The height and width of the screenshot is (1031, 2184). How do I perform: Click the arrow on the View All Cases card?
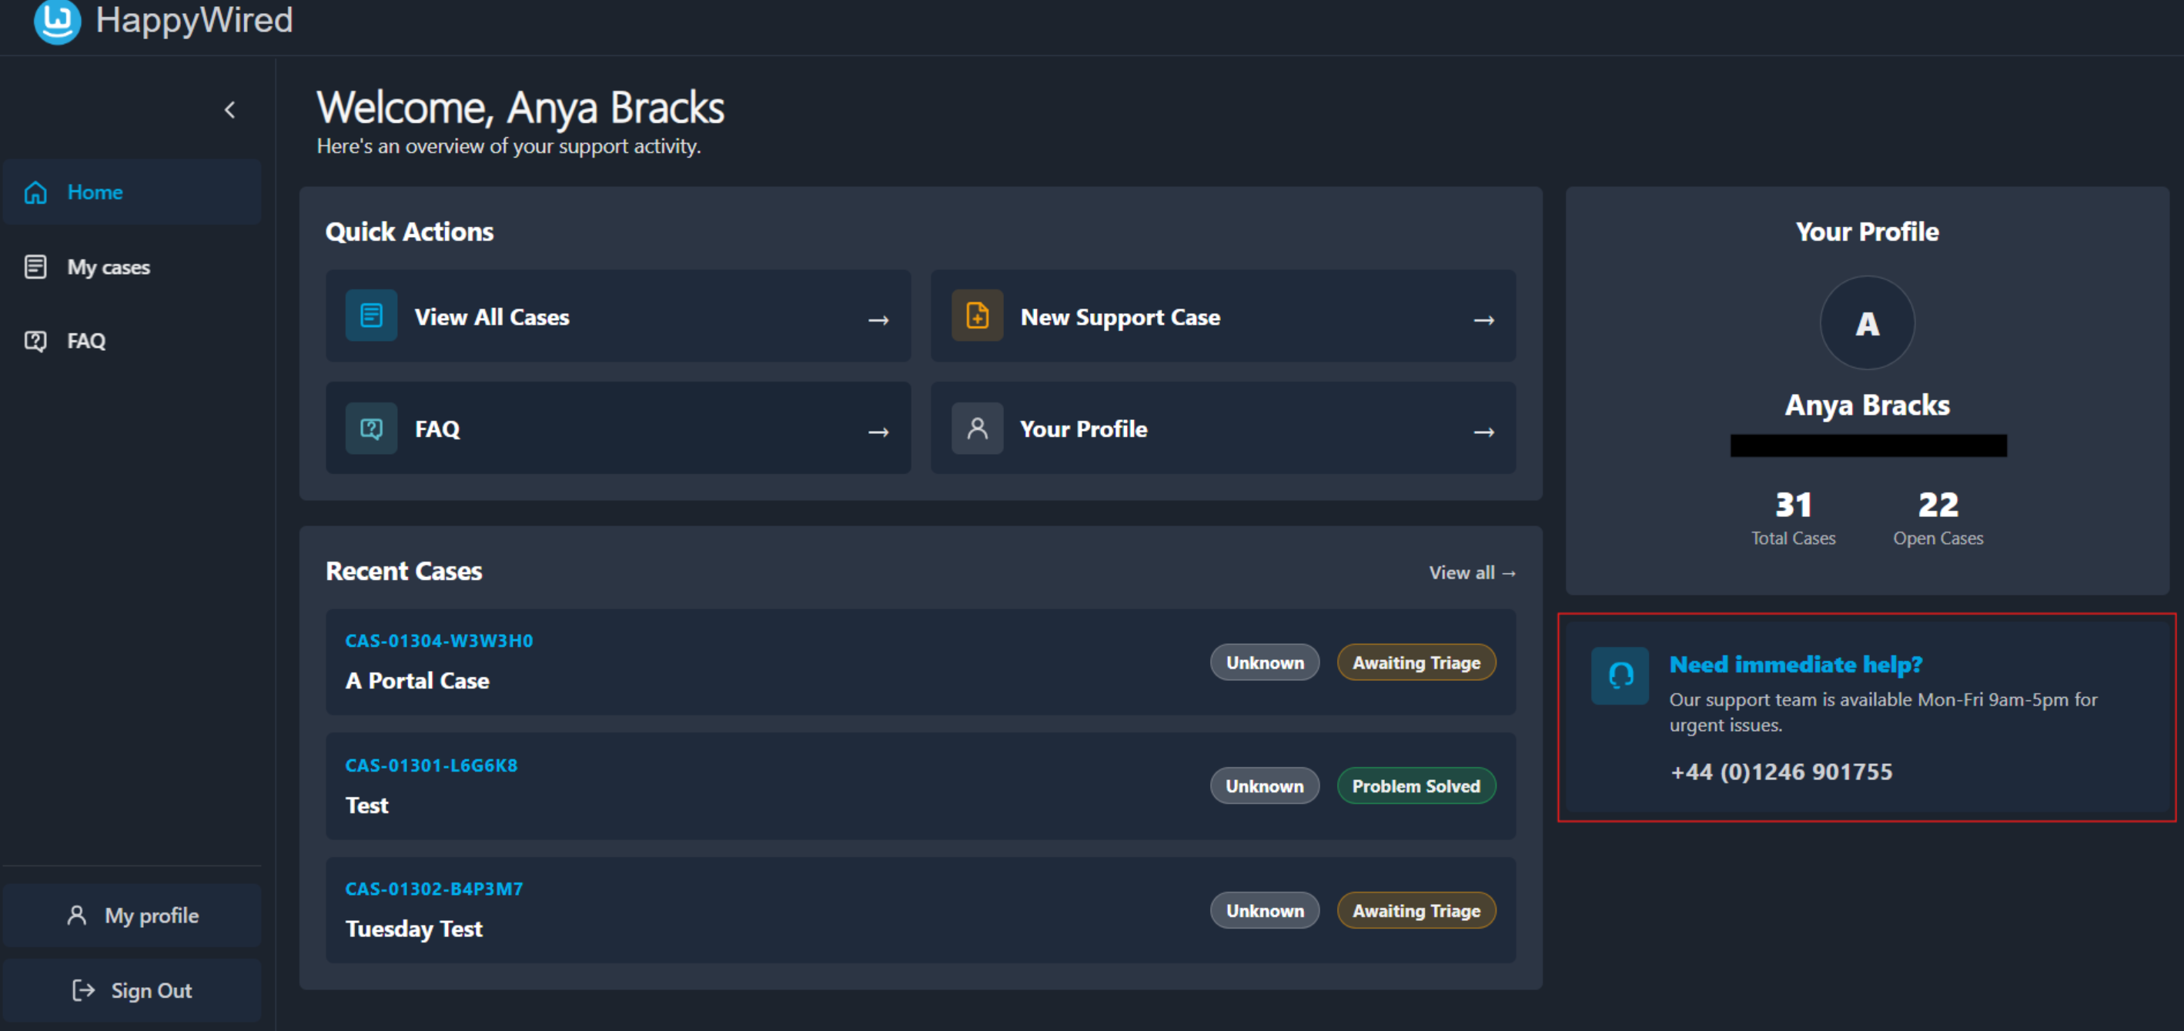(x=878, y=319)
